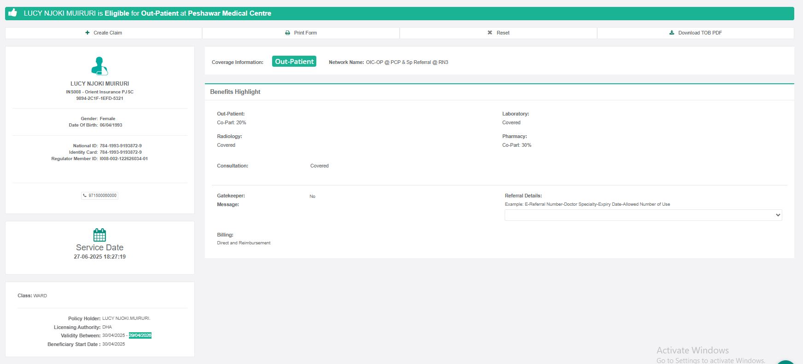Click the highlighted validity end date 29/04/2026
Screen dimensions: 803x364
(x=140, y=335)
